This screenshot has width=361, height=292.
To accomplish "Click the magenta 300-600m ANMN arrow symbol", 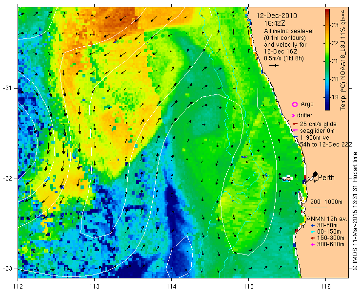I will pyautogui.click(x=313, y=244).
